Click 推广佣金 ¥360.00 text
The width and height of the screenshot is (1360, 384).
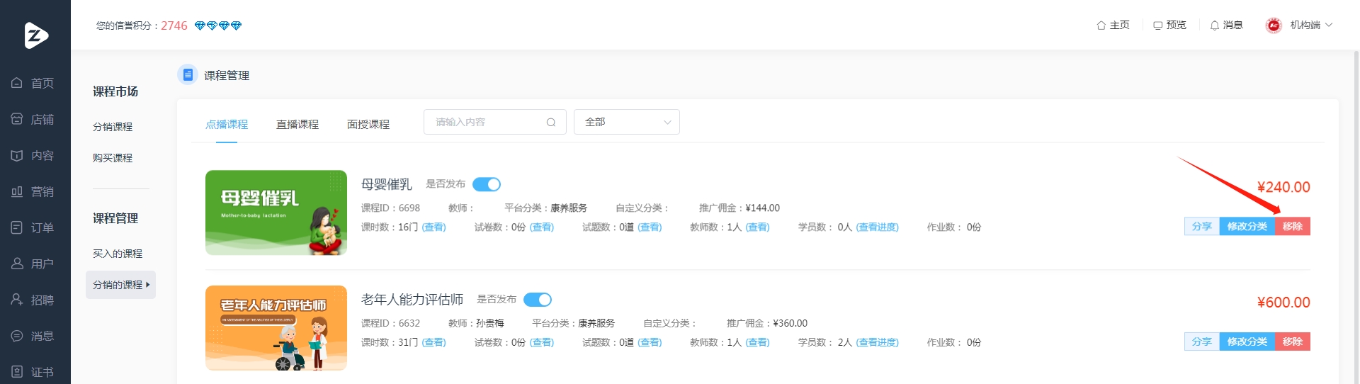click(767, 323)
